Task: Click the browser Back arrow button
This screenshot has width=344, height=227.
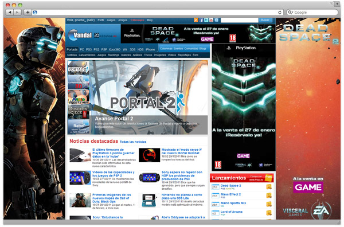Action: coord(10,12)
